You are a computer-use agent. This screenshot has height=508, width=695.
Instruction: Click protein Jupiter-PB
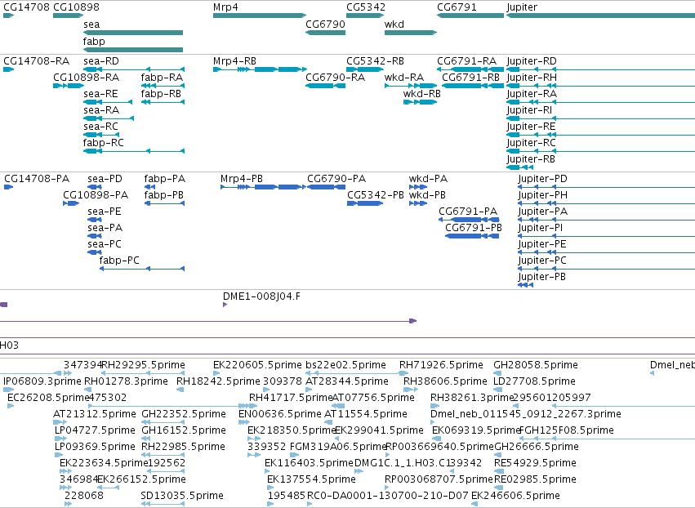pos(525,284)
